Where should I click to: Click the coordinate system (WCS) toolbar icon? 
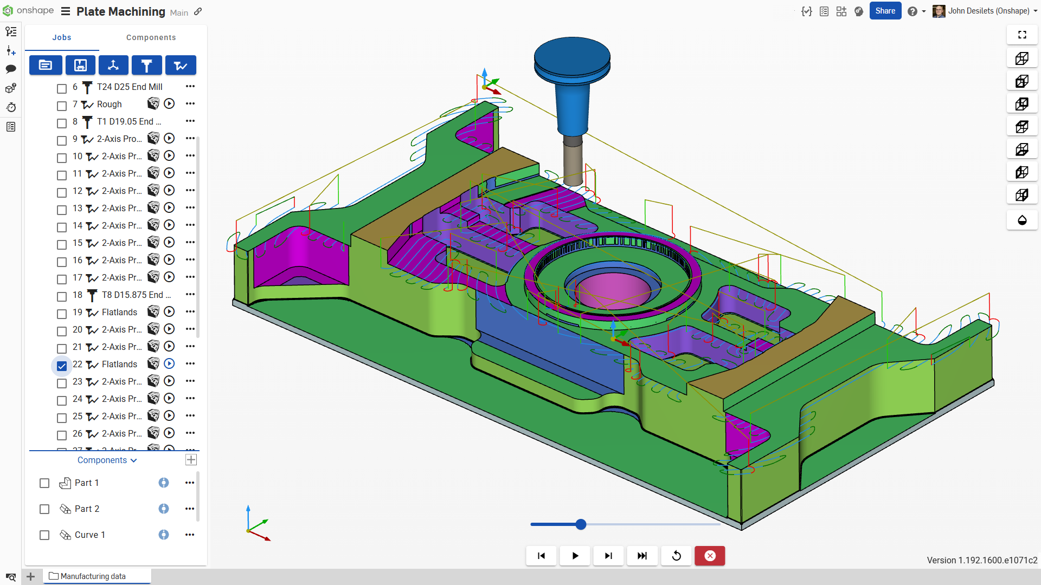[113, 65]
